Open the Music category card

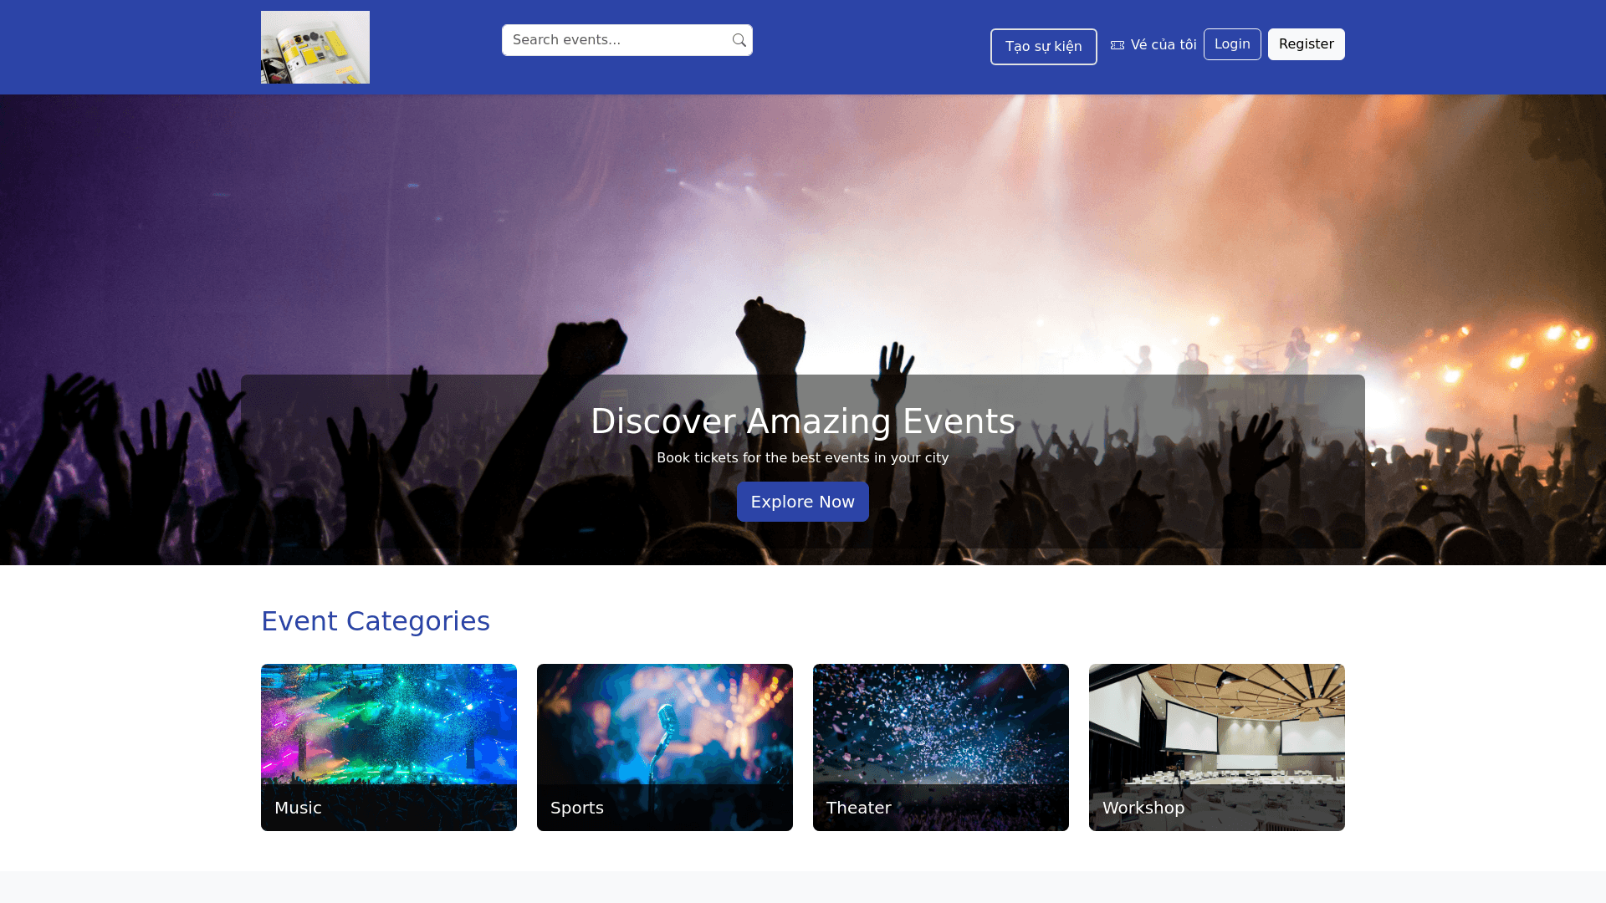389,747
